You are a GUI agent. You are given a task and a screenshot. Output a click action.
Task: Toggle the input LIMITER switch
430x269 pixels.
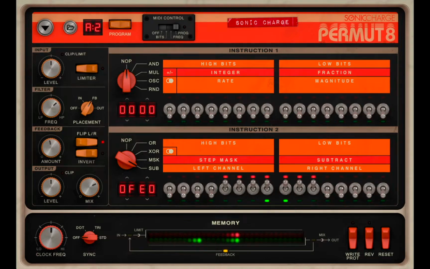coord(87,69)
